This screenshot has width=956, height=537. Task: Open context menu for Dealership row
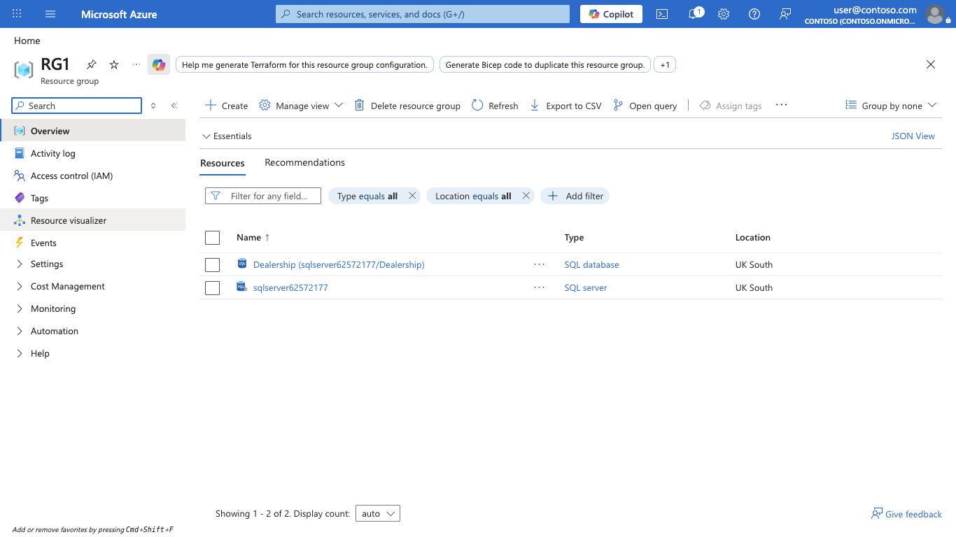539,264
